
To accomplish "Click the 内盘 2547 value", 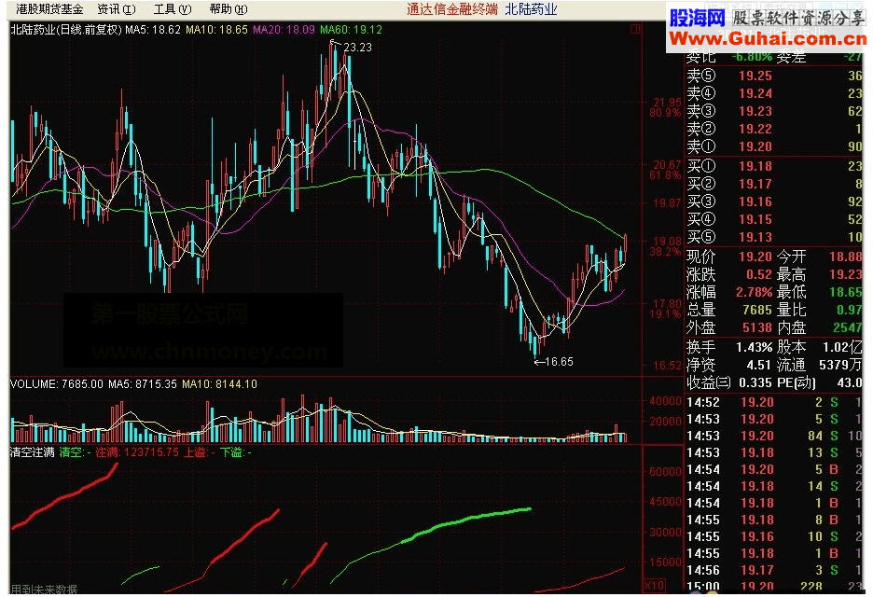I will coord(848,328).
